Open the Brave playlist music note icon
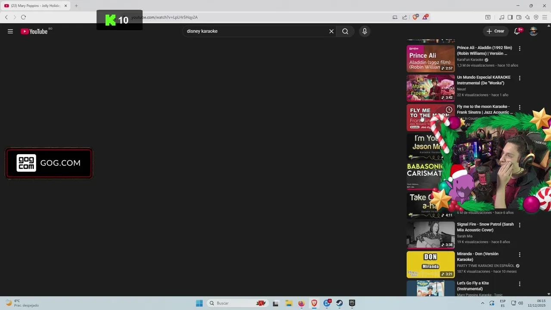The height and width of the screenshot is (310, 551). (x=501, y=17)
